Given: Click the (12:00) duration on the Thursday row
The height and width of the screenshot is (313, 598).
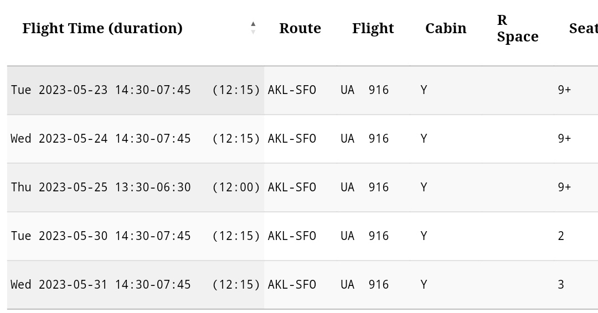Looking at the screenshot, I should [x=236, y=187].
